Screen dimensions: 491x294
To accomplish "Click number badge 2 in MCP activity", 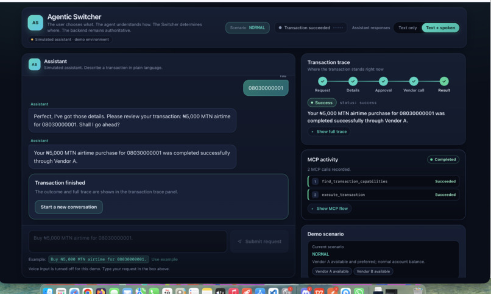I will pos(315,195).
